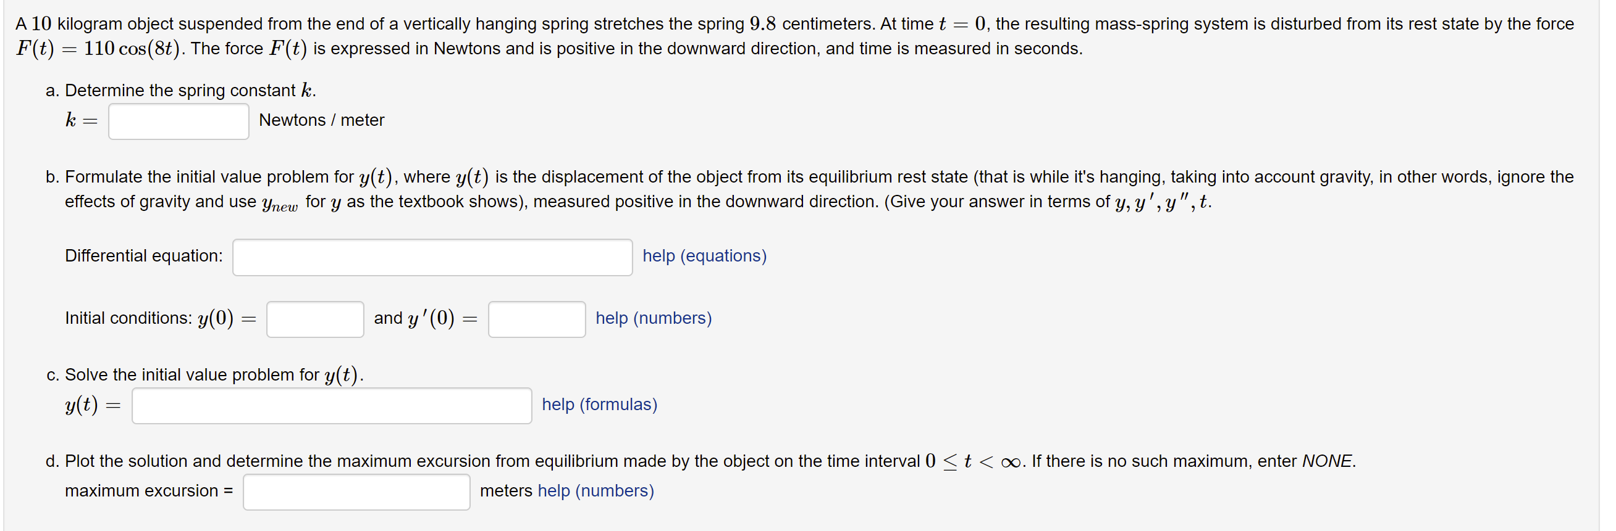The height and width of the screenshot is (531, 1616).
Task: Click the F(t) = 110 cos(8t) formula
Action: coord(98,49)
